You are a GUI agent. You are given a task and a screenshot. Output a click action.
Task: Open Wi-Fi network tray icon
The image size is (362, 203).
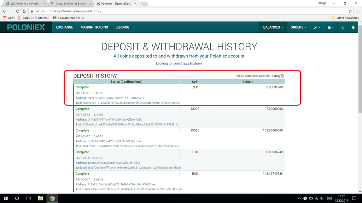(x=316, y=198)
